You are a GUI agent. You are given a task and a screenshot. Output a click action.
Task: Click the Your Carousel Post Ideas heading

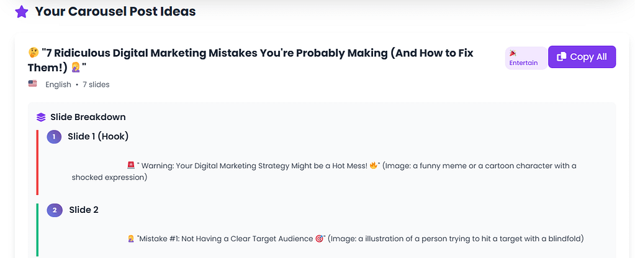[115, 12]
